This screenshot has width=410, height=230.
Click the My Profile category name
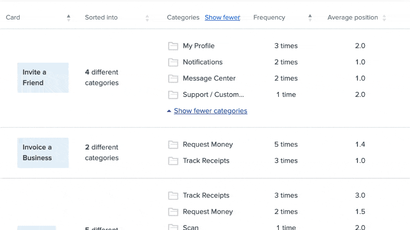pos(199,46)
